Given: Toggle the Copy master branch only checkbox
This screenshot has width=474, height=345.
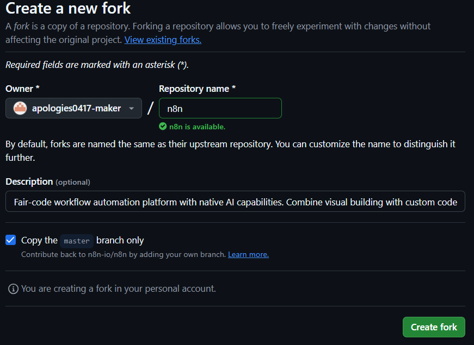Looking at the screenshot, I should pyautogui.click(x=11, y=240).
